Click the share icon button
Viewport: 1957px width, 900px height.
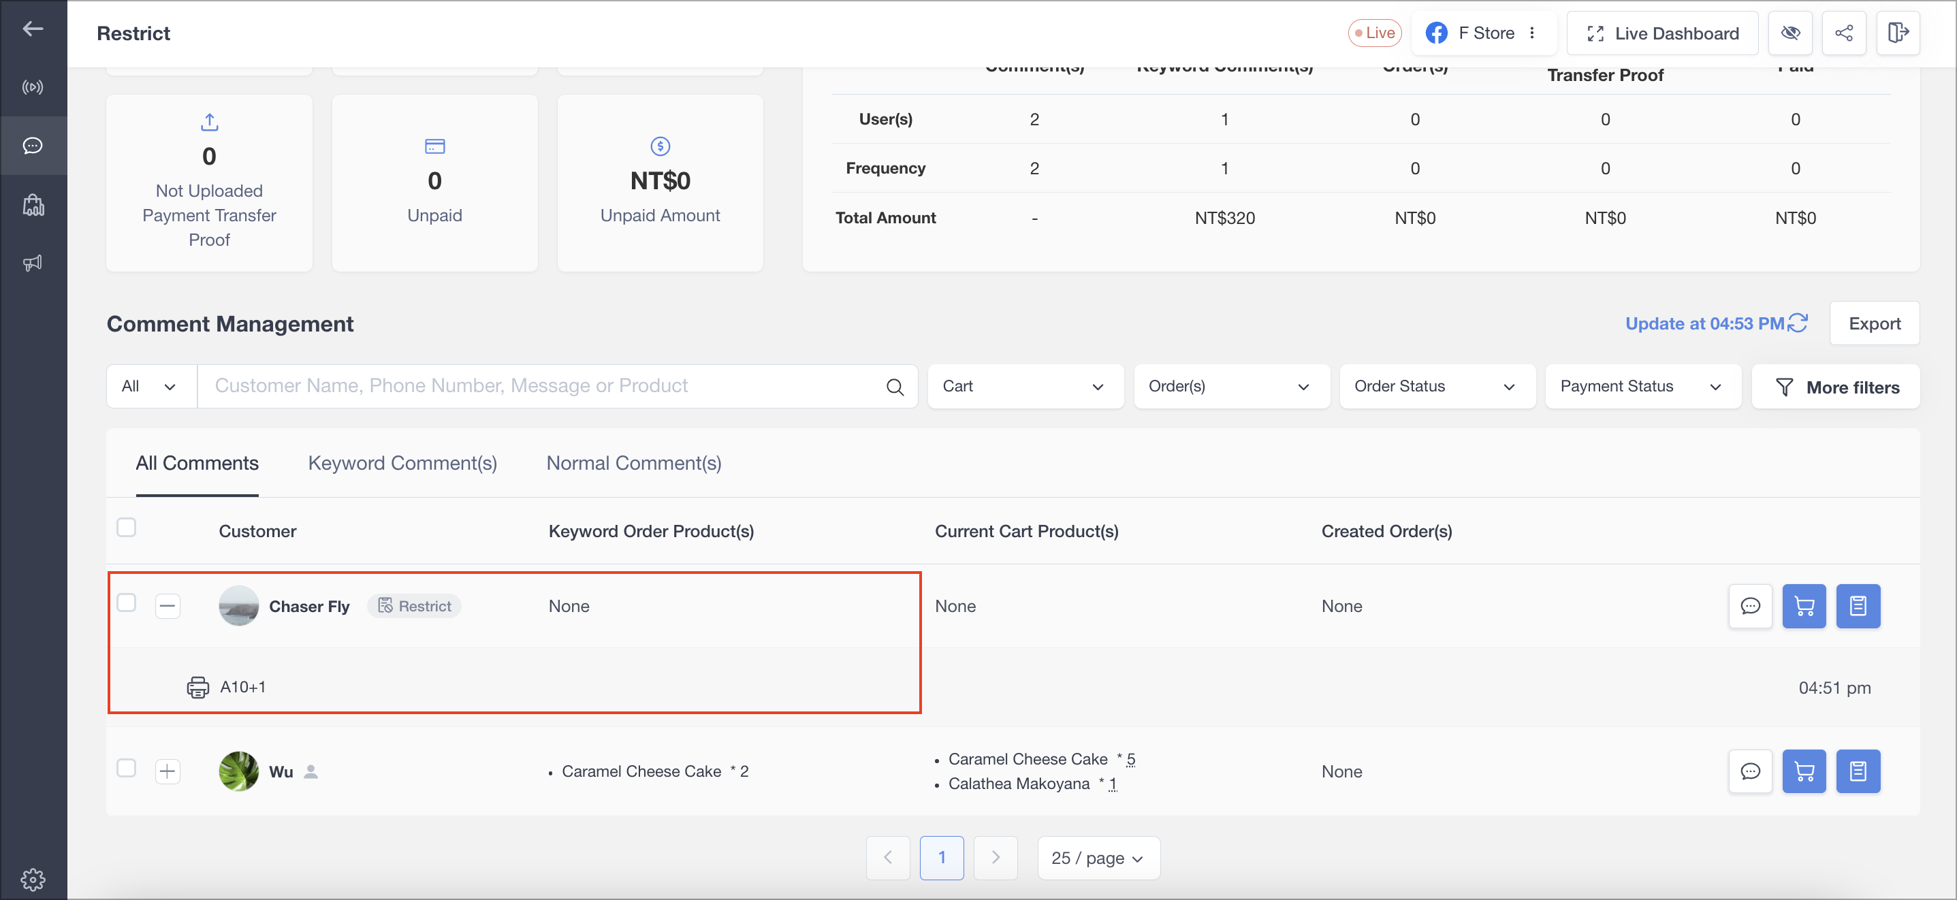pos(1844,33)
